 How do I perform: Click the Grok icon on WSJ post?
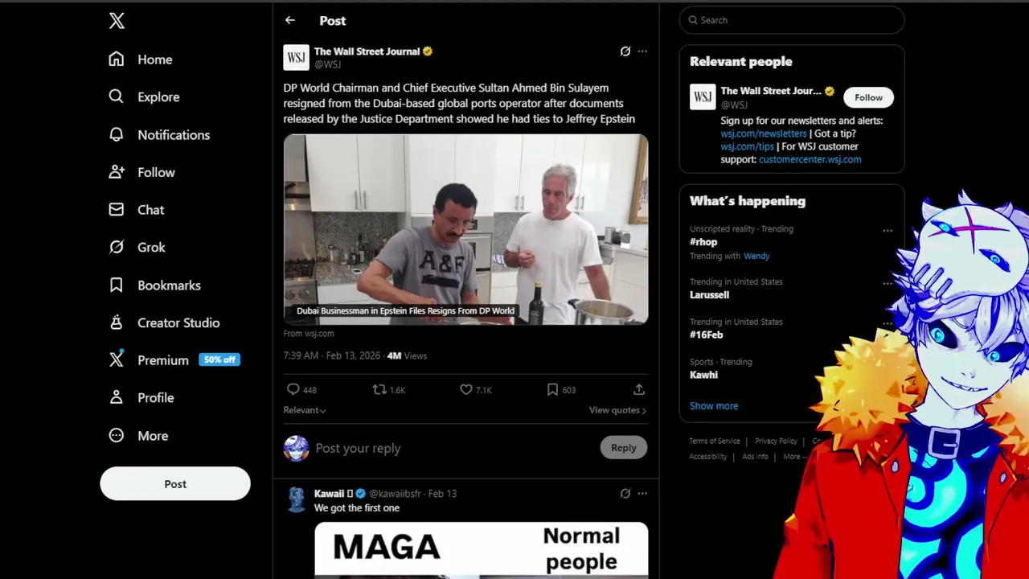click(x=625, y=51)
